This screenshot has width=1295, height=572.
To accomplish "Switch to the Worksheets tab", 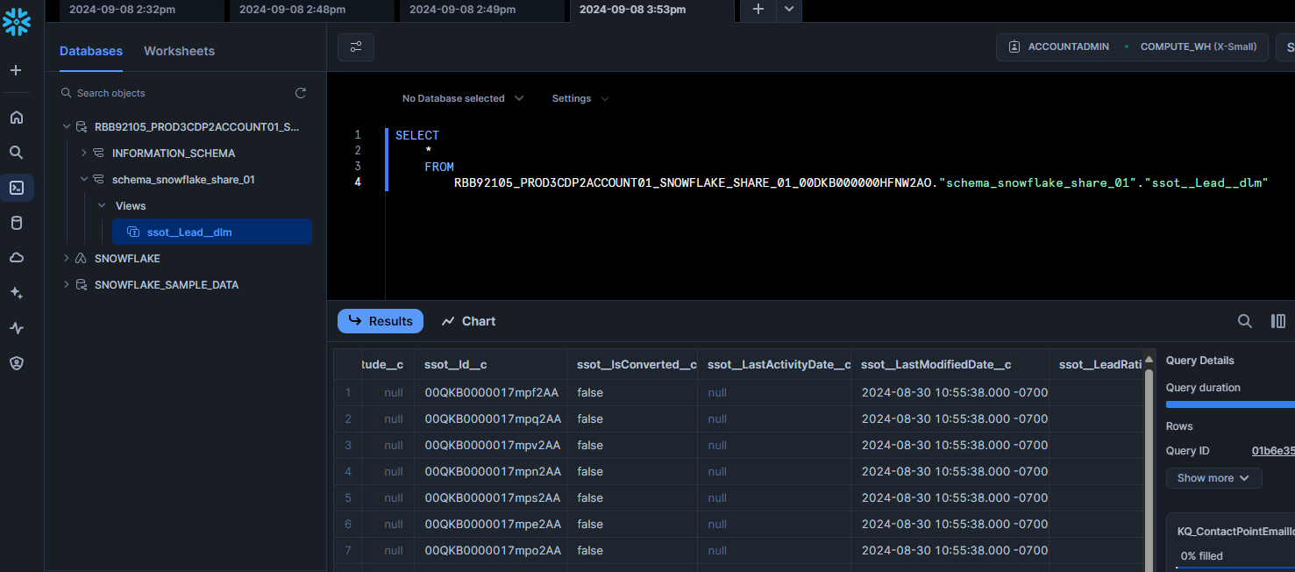I will pyautogui.click(x=179, y=51).
